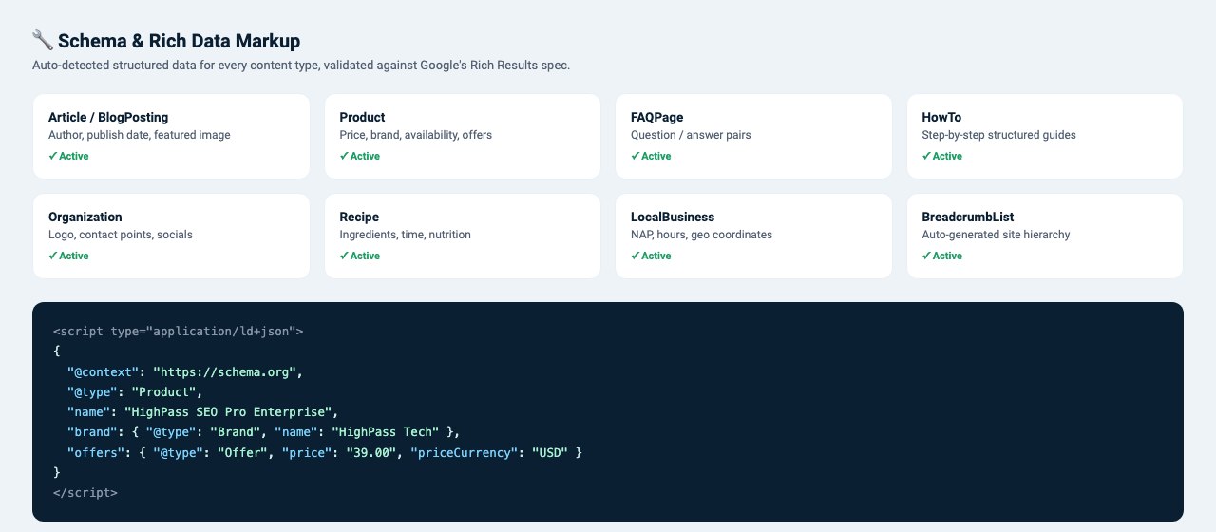1216x532 pixels.
Task: Click the Schema & Rich Data Markup heading
Action: 179,41
